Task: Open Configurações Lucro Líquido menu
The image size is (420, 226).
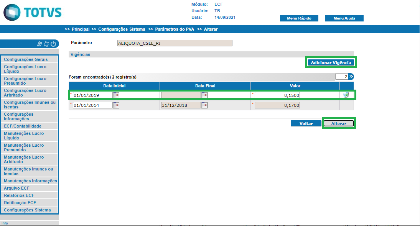Action: tap(30, 69)
